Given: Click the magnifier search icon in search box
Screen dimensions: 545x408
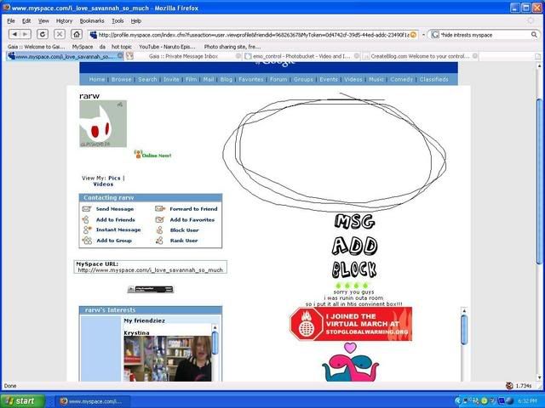Looking at the screenshot, I should pos(534,35).
